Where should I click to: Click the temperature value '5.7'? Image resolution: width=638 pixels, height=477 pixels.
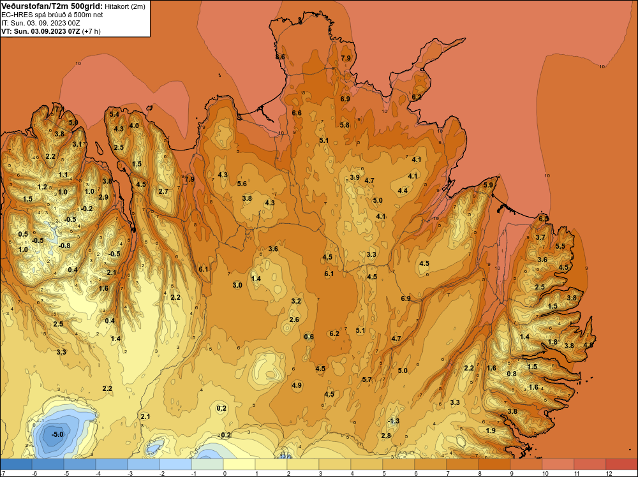click(x=367, y=379)
